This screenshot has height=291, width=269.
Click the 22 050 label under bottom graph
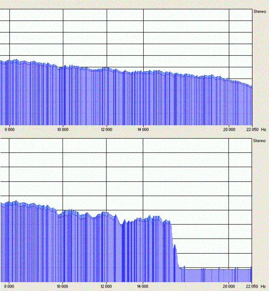pos(252,286)
